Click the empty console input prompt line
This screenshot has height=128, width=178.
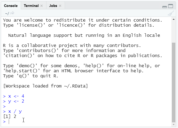point(53,122)
